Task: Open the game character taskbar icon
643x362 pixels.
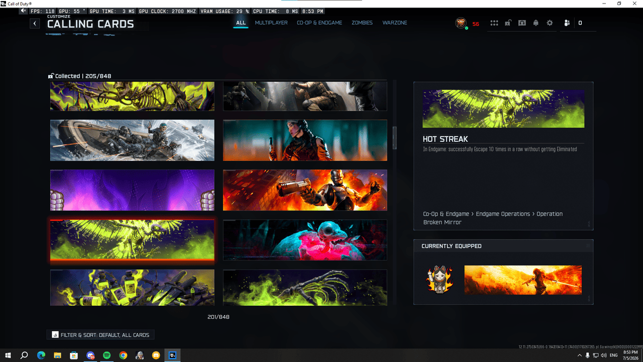Action: click(x=140, y=355)
